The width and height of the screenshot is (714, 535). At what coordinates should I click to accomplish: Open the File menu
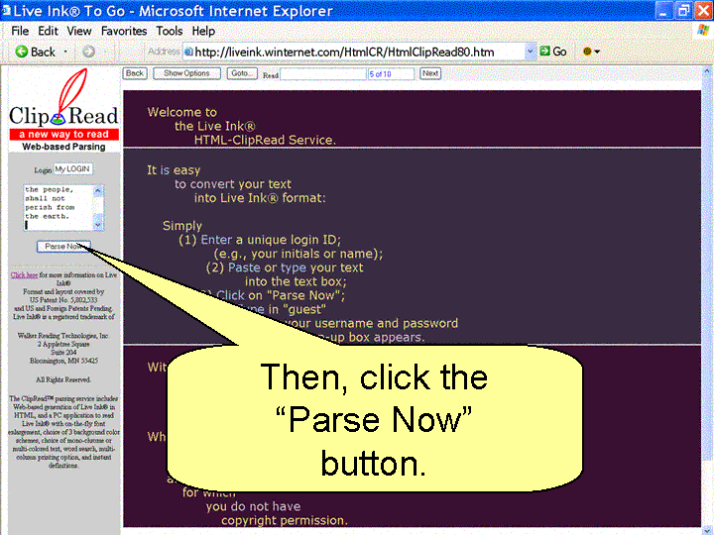pyautogui.click(x=20, y=31)
